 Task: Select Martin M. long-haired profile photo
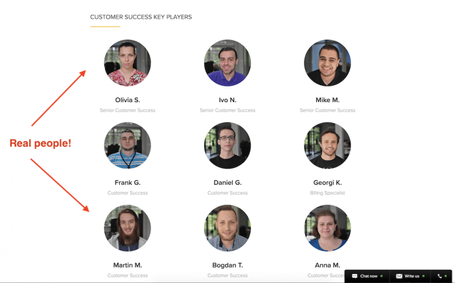(x=128, y=228)
